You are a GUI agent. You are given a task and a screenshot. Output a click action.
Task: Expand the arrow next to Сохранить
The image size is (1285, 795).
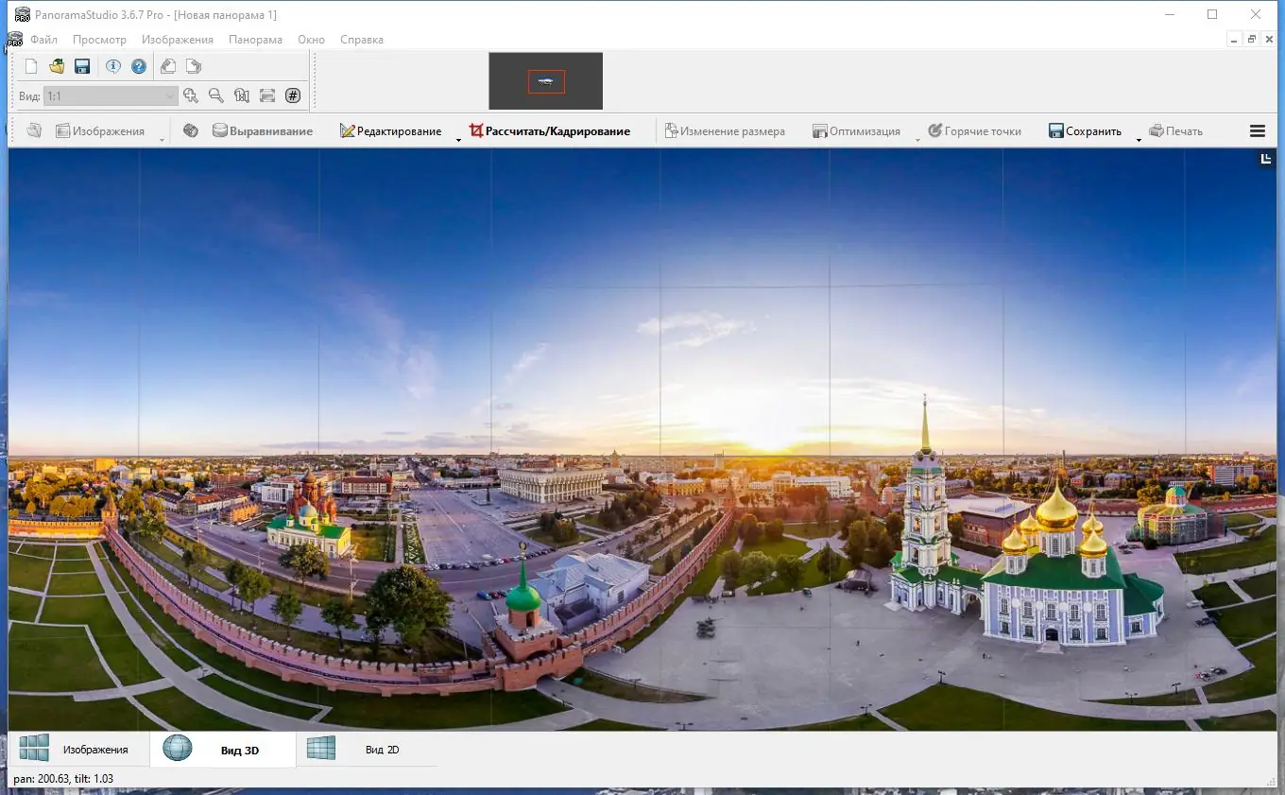point(1139,140)
